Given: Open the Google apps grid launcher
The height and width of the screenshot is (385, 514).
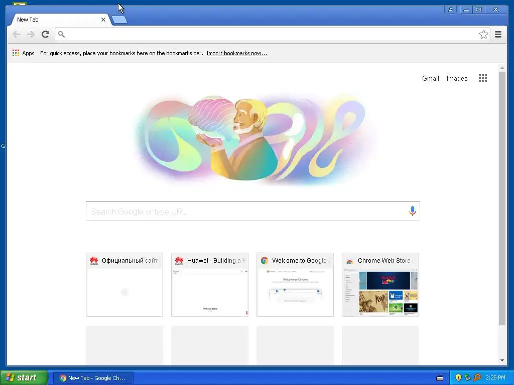Looking at the screenshot, I should 482,78.
